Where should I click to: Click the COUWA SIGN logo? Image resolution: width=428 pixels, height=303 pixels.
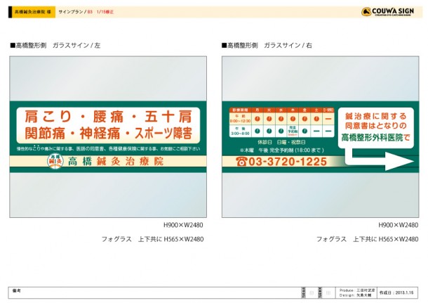pos(387,12)
